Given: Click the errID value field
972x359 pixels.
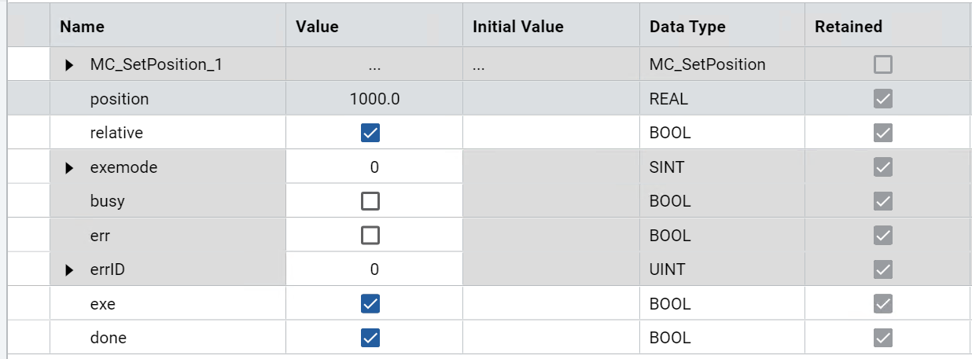Looking at the screenshot, I should (374, 269).
